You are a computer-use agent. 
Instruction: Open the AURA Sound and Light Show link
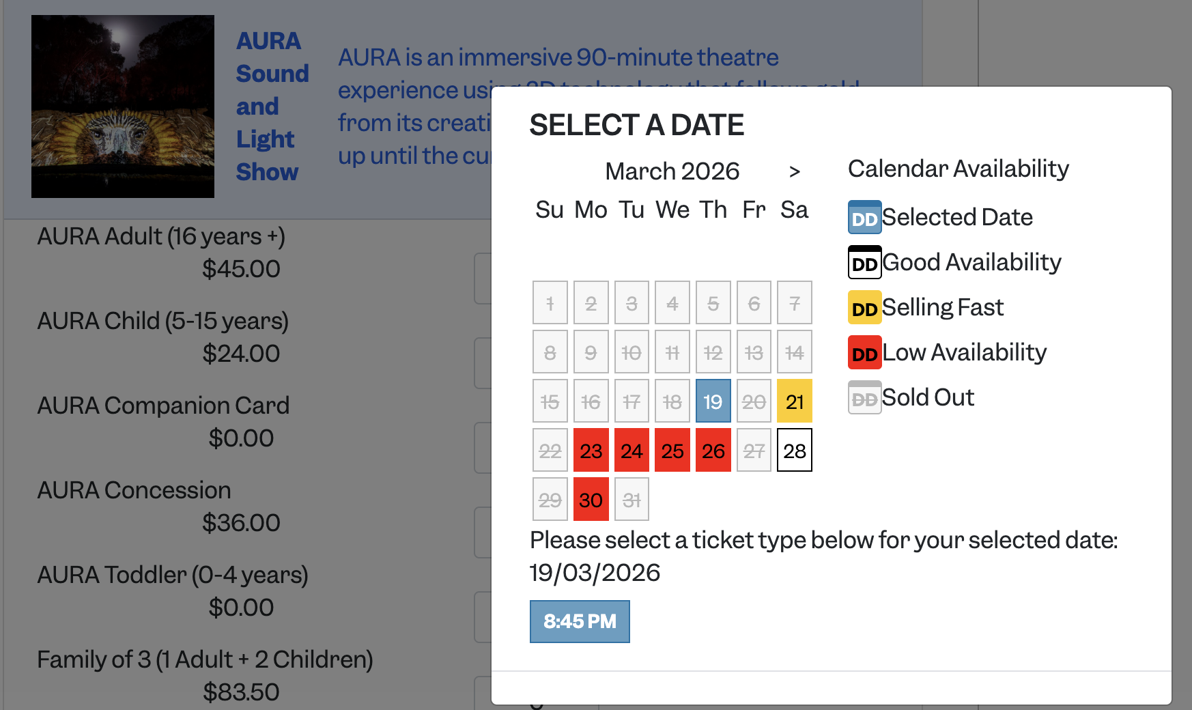point(272,106)
